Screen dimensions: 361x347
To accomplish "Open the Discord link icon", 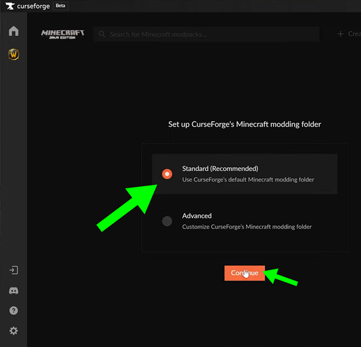I will pos(13,291).
